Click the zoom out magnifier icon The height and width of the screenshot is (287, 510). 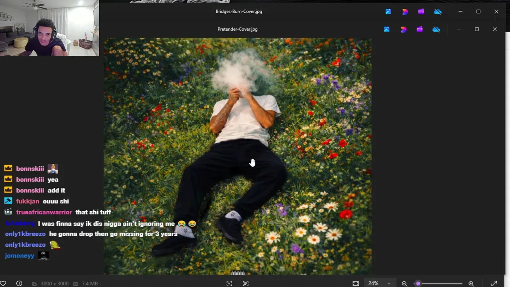(404, 283)
